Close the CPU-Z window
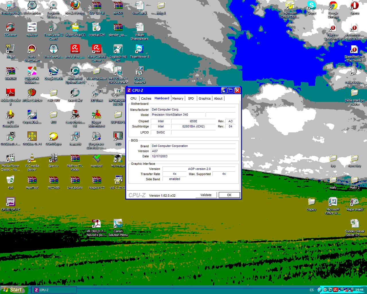 pos(237,90)
